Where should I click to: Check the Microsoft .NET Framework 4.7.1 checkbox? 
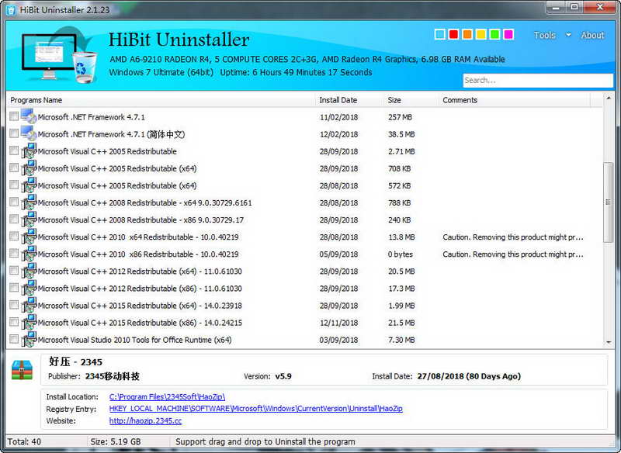tap(14, 116)
